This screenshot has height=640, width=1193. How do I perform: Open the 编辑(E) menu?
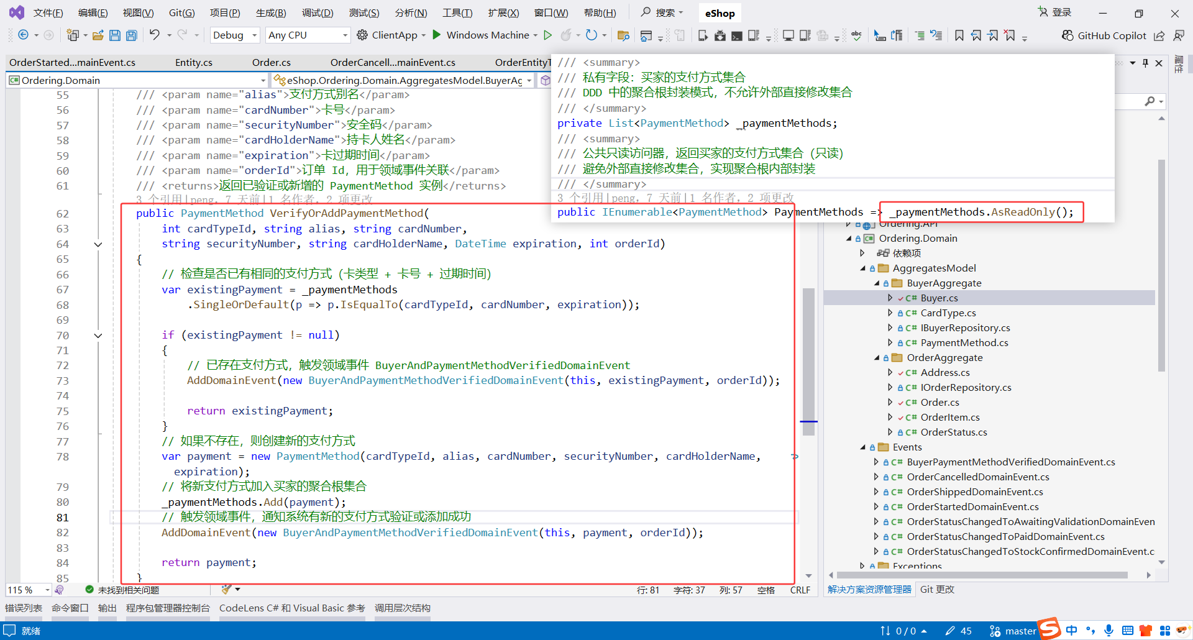tap(93, 13)
